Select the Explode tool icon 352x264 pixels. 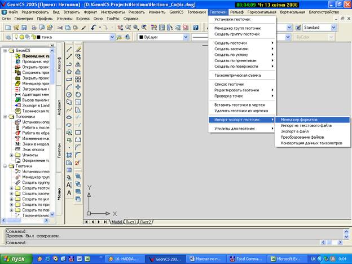pyautogui.click(x=78, y=162)
